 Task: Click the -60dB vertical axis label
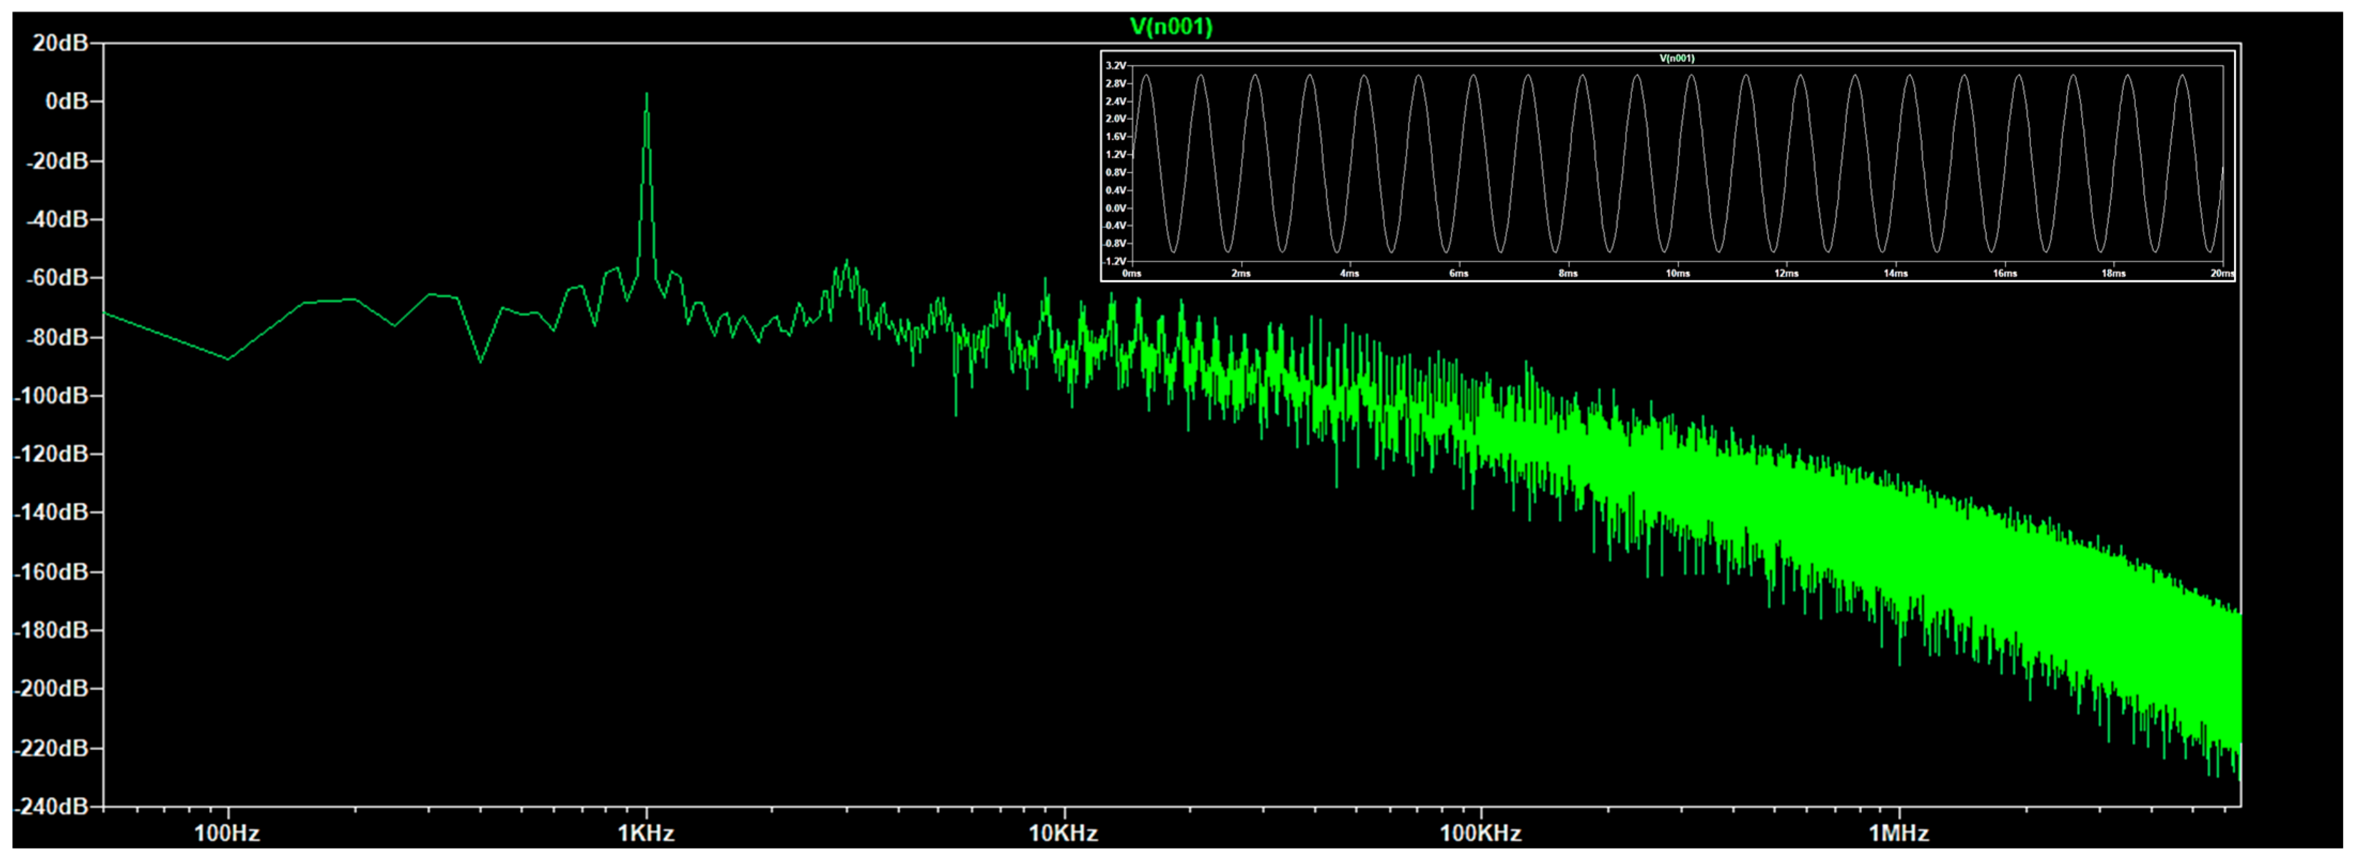pos(55,278)
